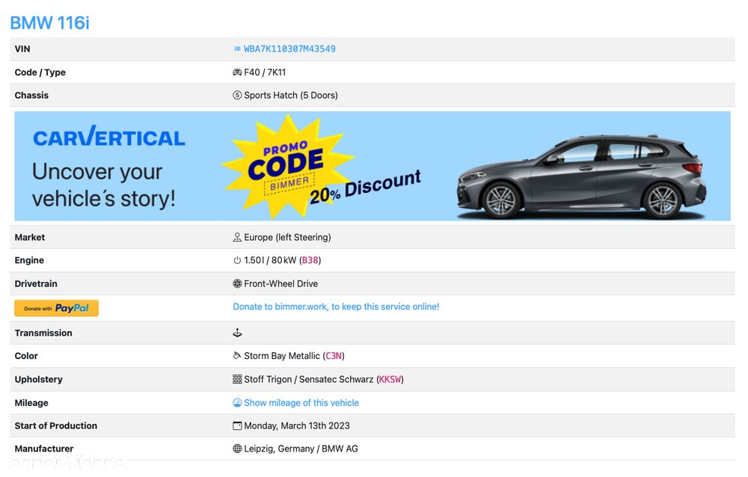Click the power icon next to engine displacement
Image resolution: width=748 pixels, height=477 pixels.
click(x=237, y=260)
